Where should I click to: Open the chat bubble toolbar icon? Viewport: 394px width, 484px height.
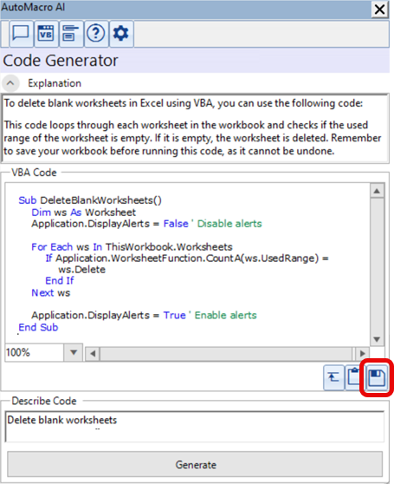point(21,34)
